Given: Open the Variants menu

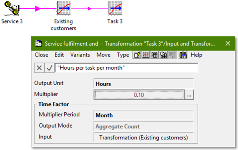Looking at the screenshot, I should tap(80, 55).
